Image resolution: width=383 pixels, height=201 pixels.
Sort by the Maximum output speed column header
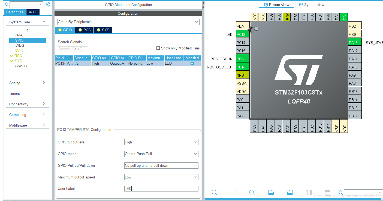tap(156, 58)
